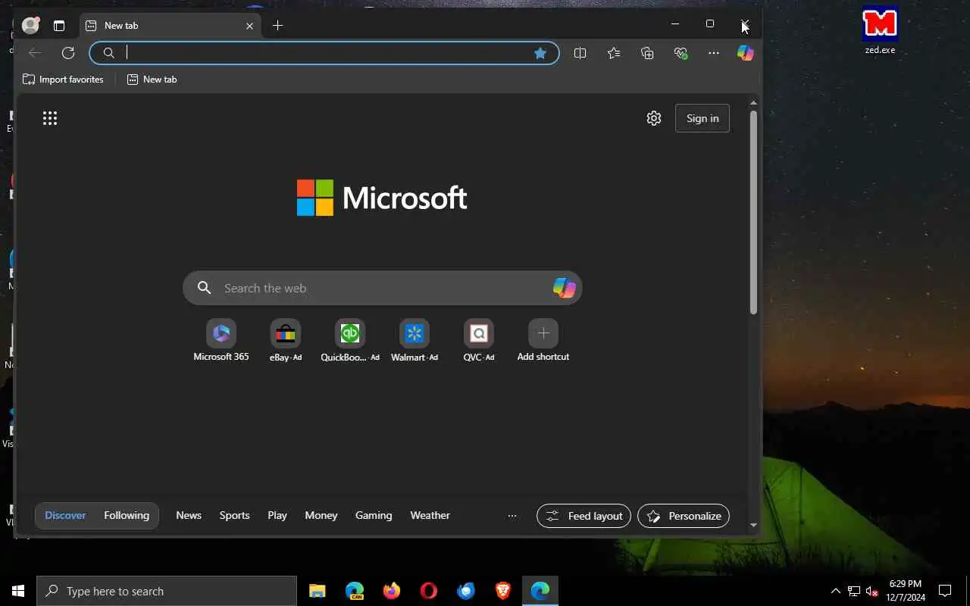The image size is (970, 606).
Task: Click Import favorites in bookmarks bar
Action: tap(63, 80)
